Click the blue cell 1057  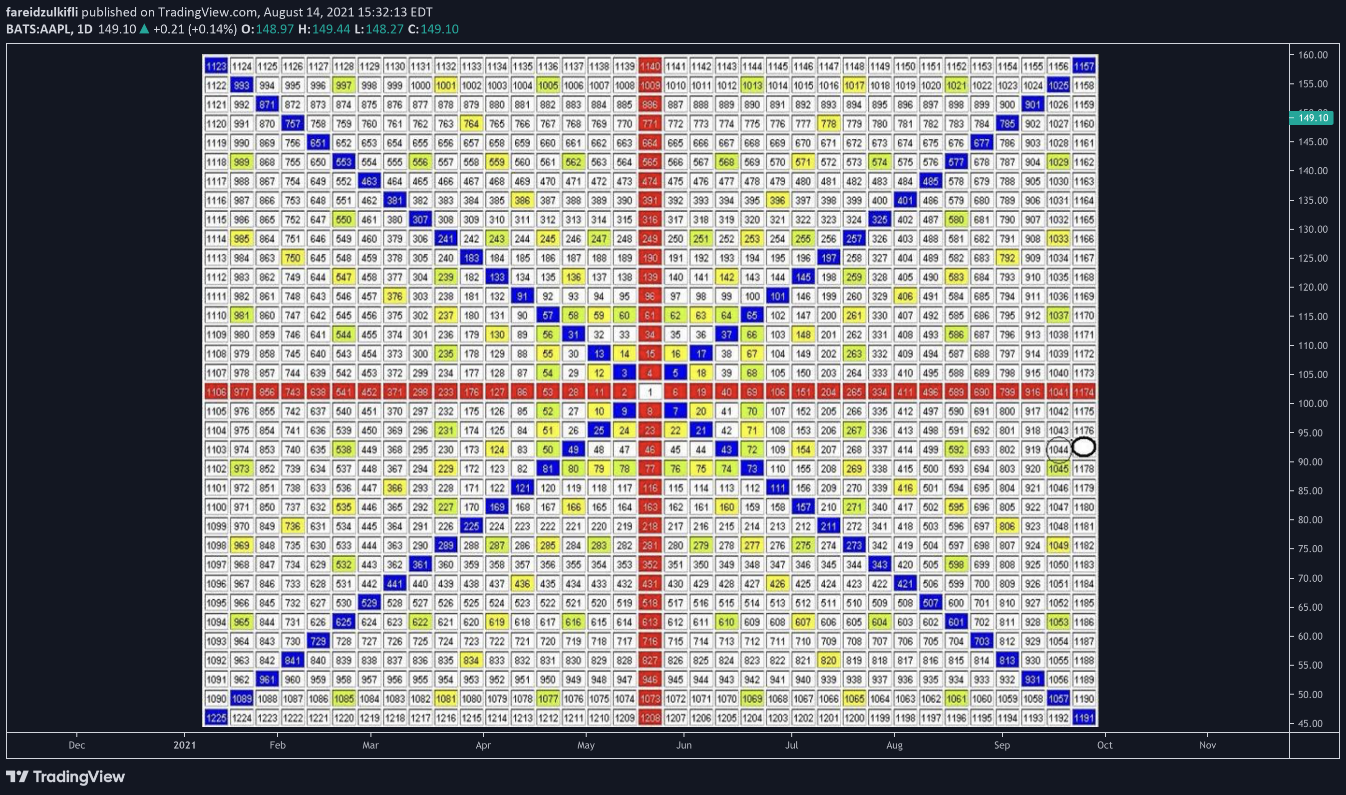[1058, 699]
